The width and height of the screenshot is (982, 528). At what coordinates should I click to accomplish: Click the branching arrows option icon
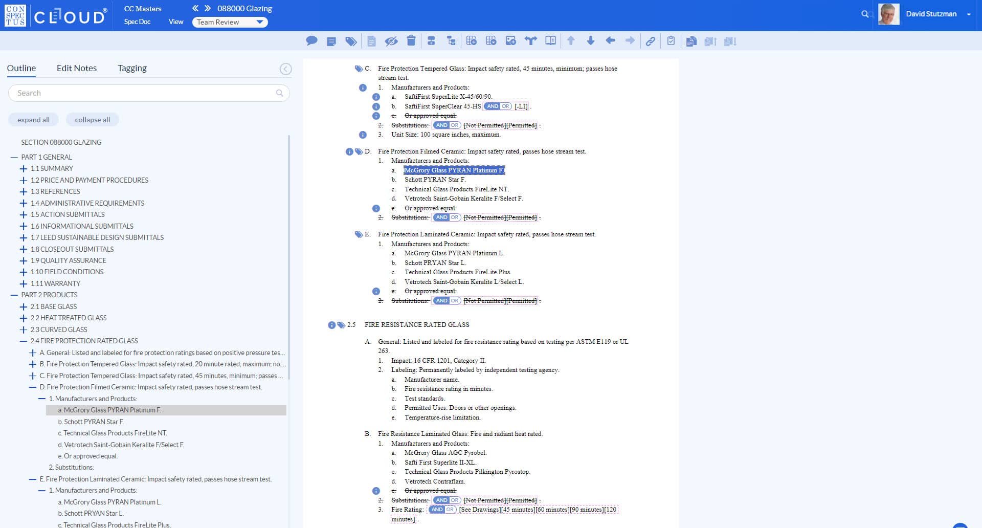[531, 41]
